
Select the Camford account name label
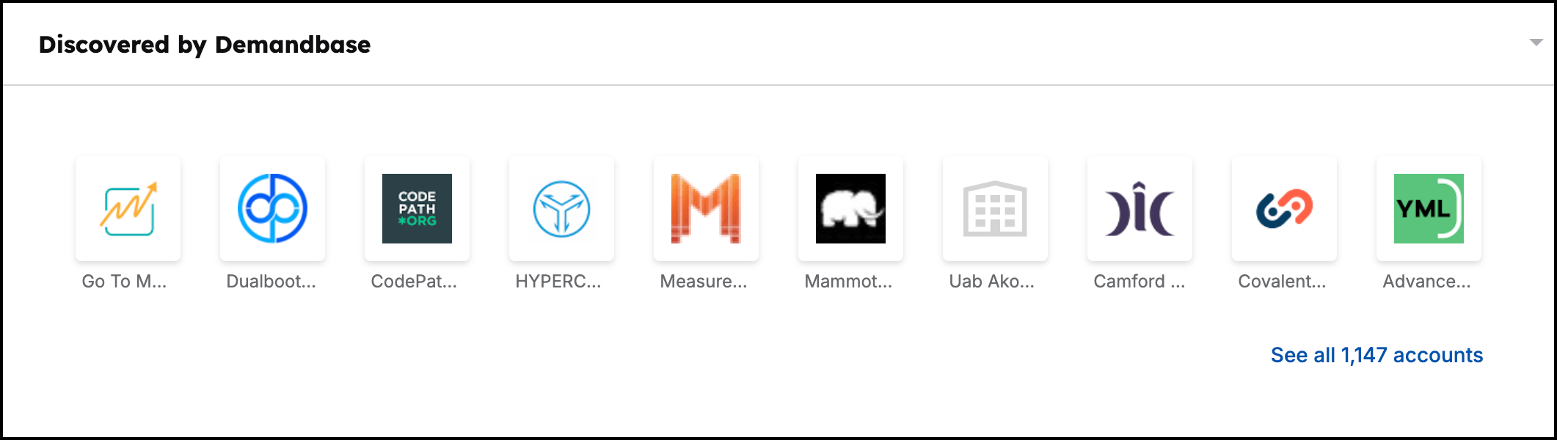click(1138, 281)
